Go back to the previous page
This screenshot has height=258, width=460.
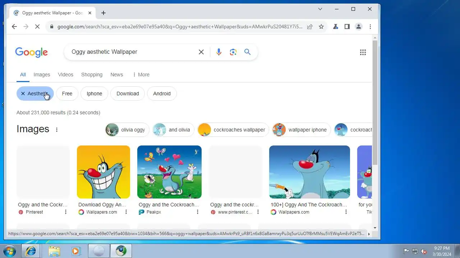point(14,27)
